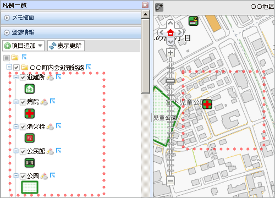
Task: Click the red cross hospital marker on map
Action: [x=207, y=105]
